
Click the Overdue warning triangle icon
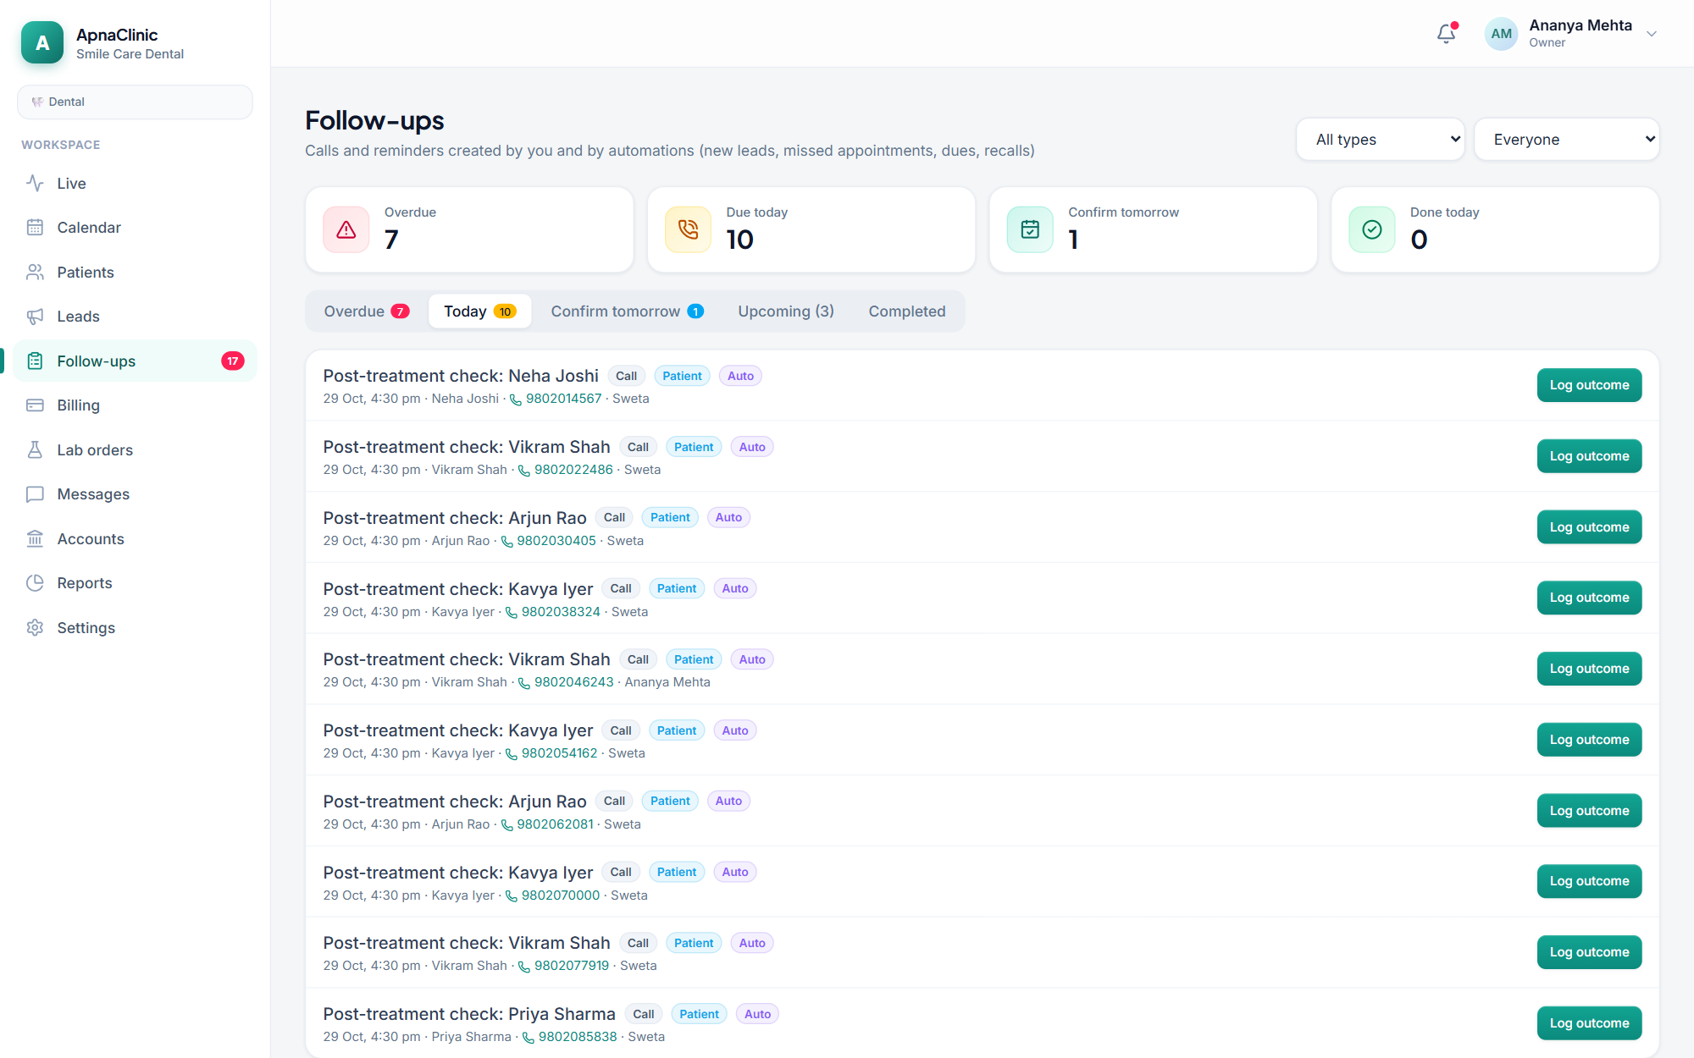pyautogui.click(x=346, y=229)
